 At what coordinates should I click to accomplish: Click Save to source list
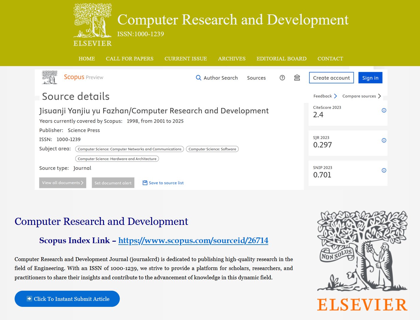pyautogui.click(x=163, y=183)
